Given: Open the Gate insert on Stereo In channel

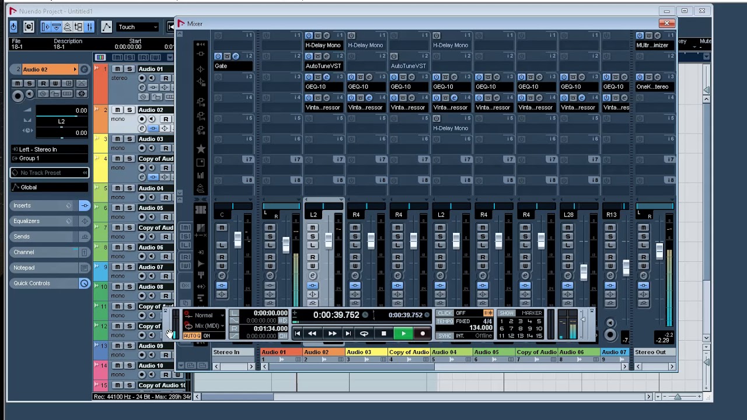Looking at the screenshot, I should (233, 66).
